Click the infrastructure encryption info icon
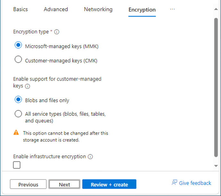Screen dimensions: 221x196 [90, 157]
